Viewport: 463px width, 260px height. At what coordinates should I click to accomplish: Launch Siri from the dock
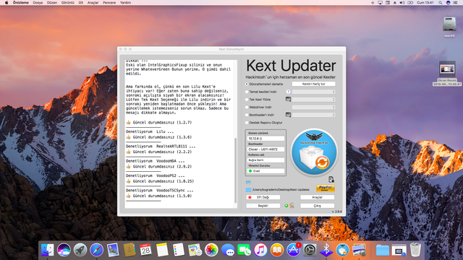point(64,250)
